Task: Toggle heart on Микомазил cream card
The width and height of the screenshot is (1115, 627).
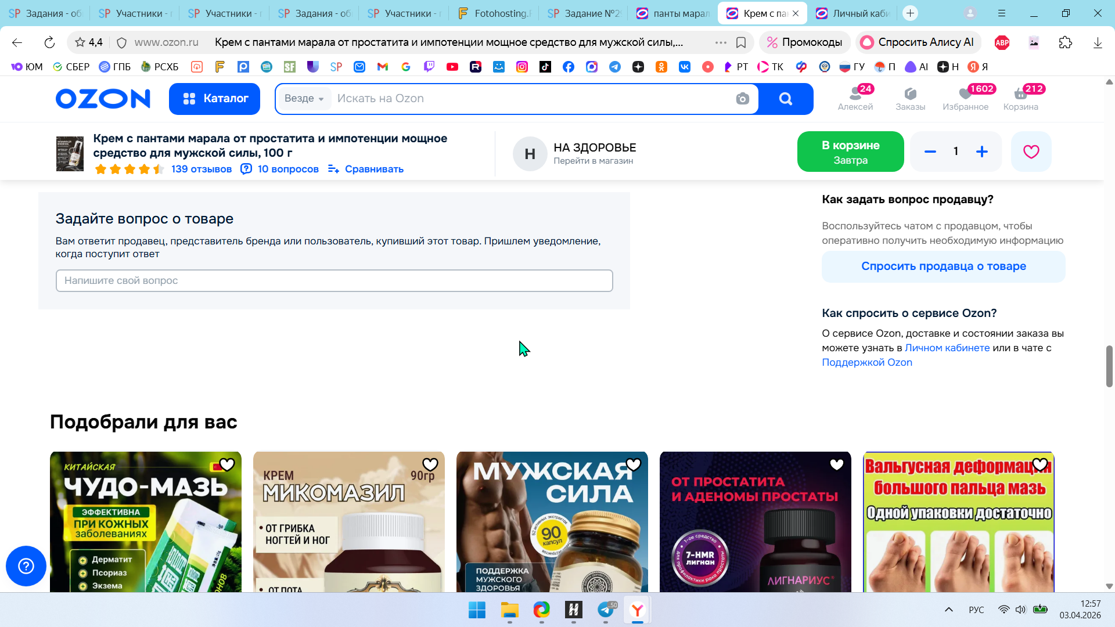Action: (x=430, y=464)
